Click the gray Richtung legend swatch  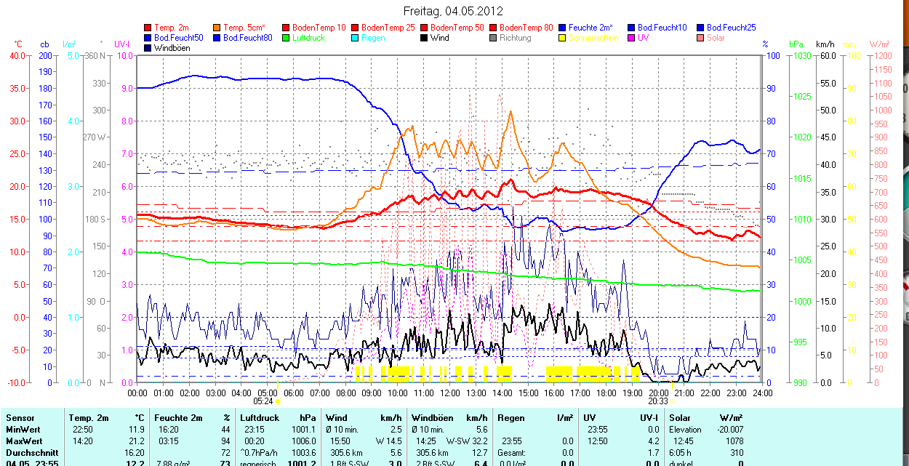[493, 38]
